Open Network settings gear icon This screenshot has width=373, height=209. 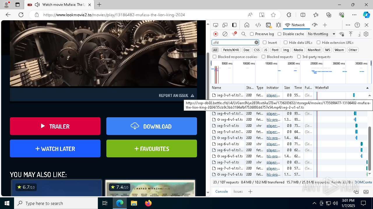(x=366, y=34)
